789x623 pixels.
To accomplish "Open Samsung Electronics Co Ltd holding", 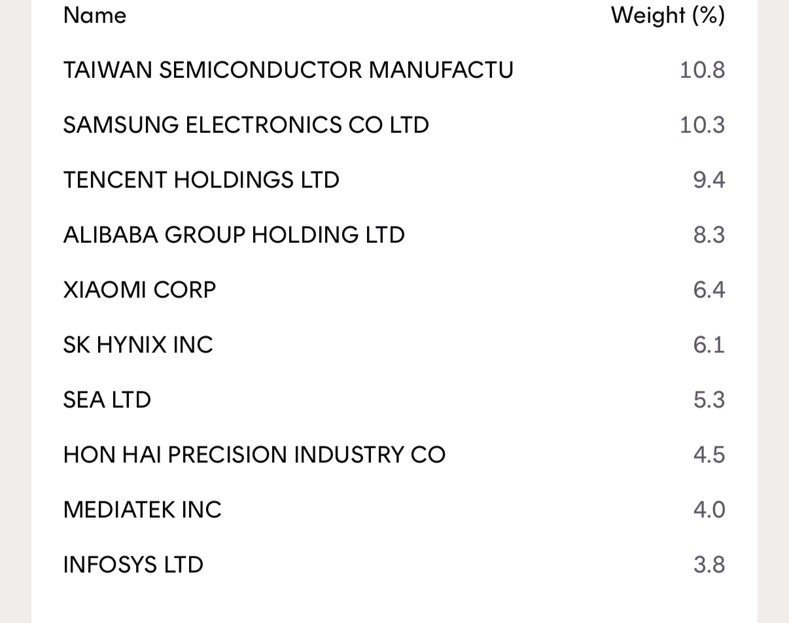I will tap(246, 125).
